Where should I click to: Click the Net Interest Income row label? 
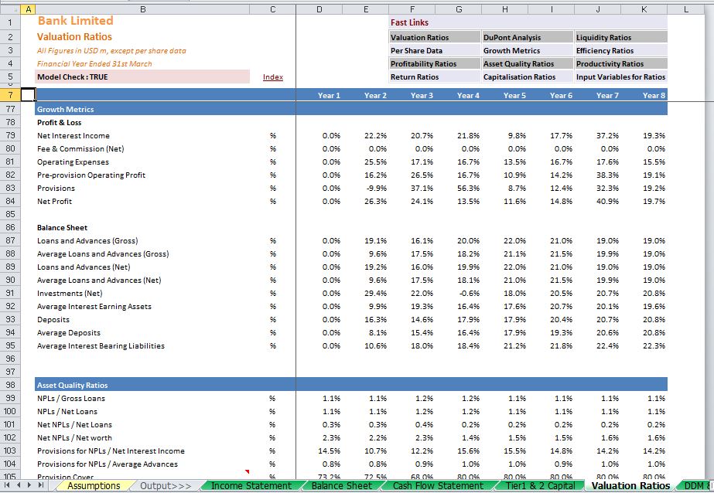[73, 135]
